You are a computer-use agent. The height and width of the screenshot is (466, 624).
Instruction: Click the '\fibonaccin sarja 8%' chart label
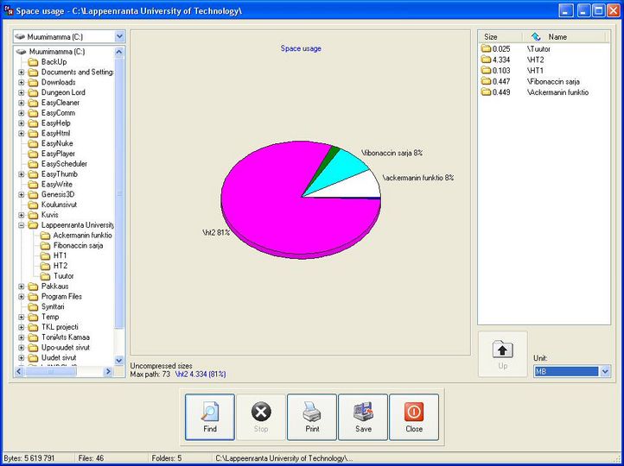pos(392,153)
